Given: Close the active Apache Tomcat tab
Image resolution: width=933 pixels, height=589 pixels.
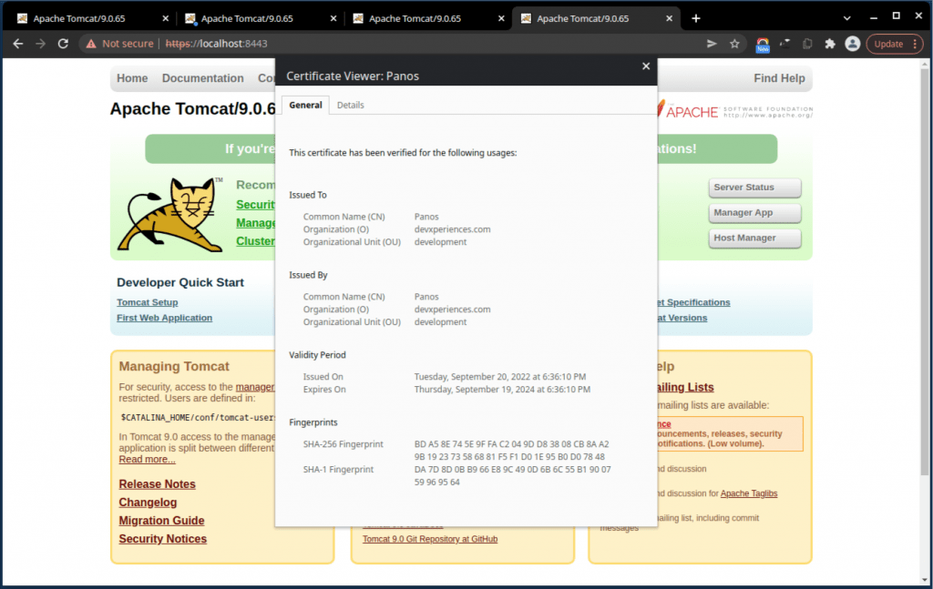Looking at the screenshot, I should (x=670, y=18).
